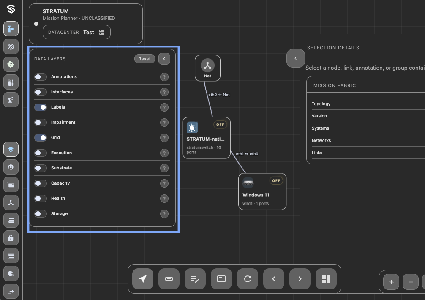Viewport: 425px width, 300px height.
Task: Select the pointer arrow tool
Action: (143, 279)
